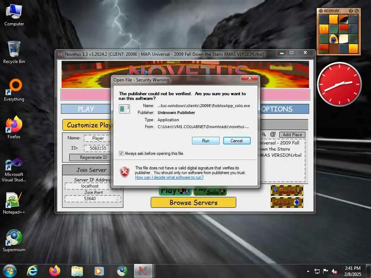
Task: Click the Regenerate ID button
Action: point(90,157)
